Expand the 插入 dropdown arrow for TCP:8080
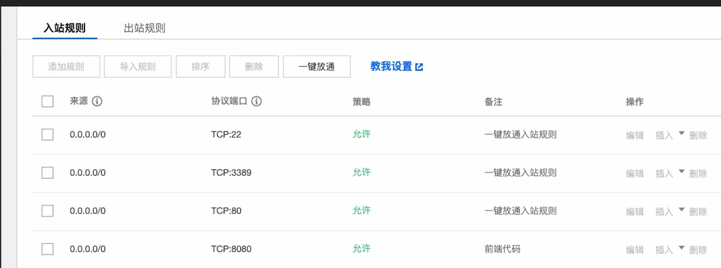 681,248
